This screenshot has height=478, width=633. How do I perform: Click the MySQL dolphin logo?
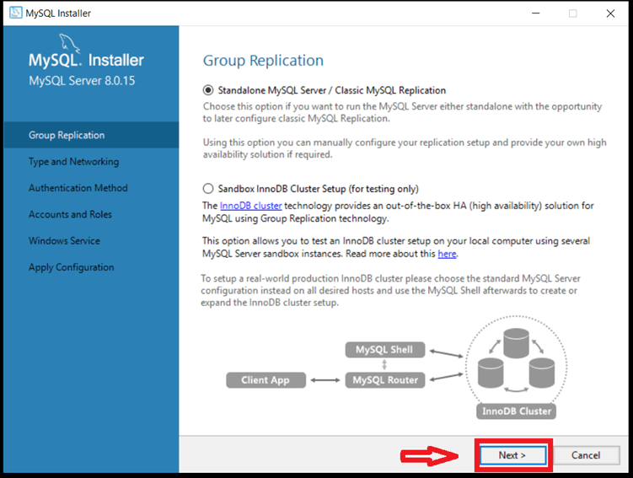(x=69, y=43)
